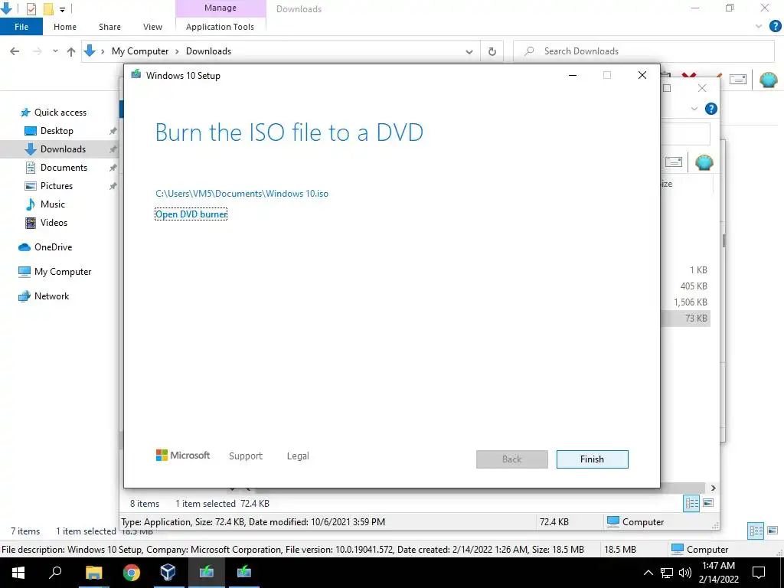Refresh the Downloads folder
Viewport: 784px width, 588px height.
pyautogui.click(x=492, y=51)
